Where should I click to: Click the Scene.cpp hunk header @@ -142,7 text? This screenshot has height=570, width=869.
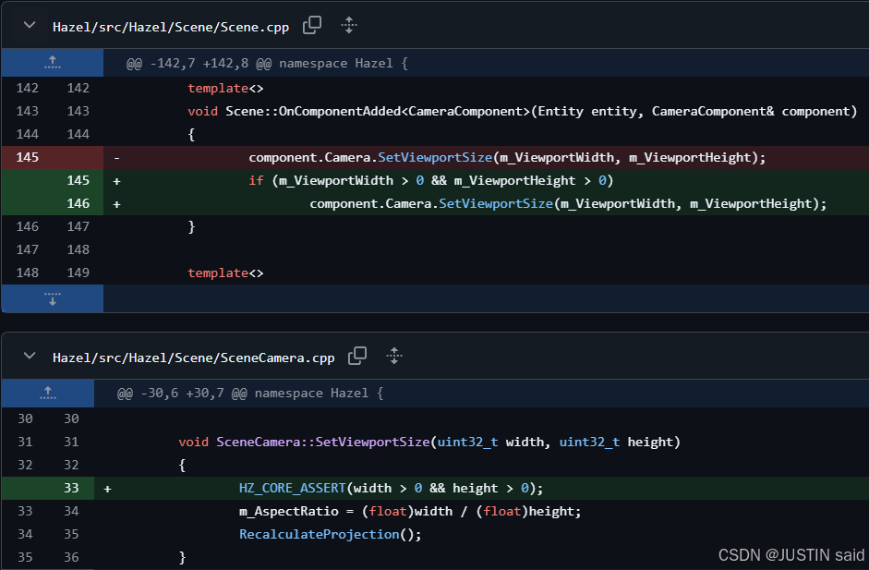[x=267, y=64]
